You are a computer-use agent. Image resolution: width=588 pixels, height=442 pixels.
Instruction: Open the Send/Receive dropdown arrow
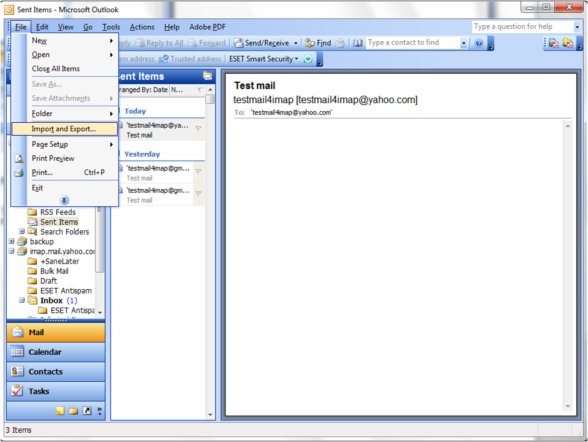[295, 44]
